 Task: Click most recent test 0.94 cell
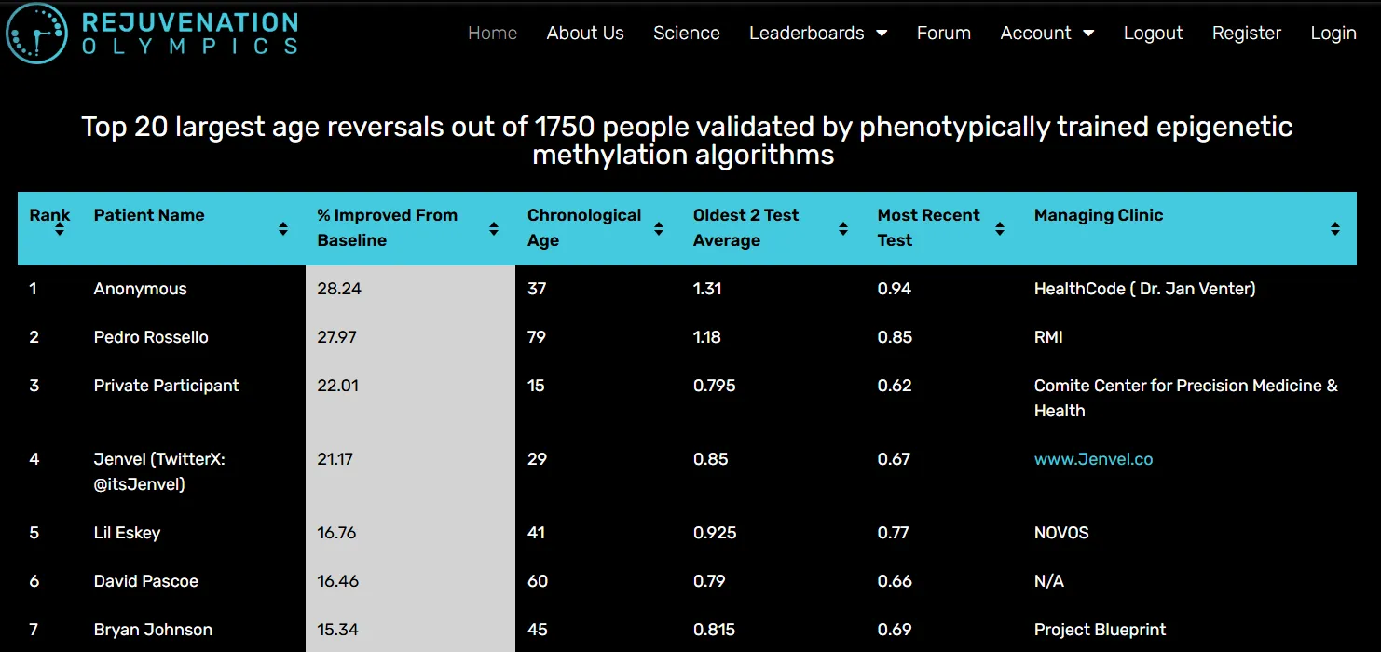click(895, 289)
